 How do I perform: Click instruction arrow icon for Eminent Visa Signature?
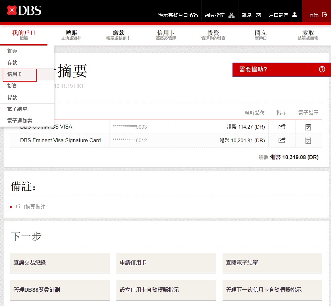click(x=282, y=140)
